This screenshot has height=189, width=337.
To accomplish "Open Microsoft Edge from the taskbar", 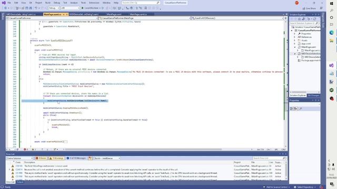I will pyautogui.click(x=331, y=33).
